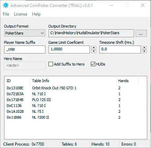Image resolution: width=151 pixels, height=148 pixels.
Task: Select row 0x13108E Orbit Knock Out
Action: point(76,88)
